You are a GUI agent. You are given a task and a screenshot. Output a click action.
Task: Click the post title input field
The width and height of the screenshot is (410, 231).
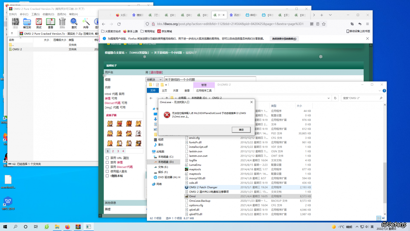210,79
